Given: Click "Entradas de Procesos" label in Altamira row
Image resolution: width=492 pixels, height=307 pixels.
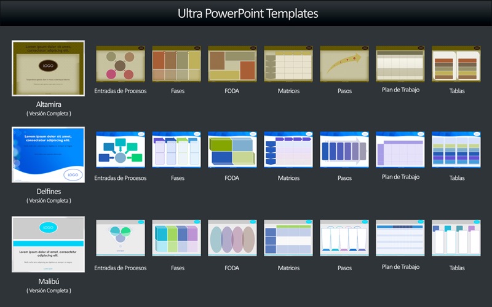Looking at the screenshot, I should coord(121,91).
